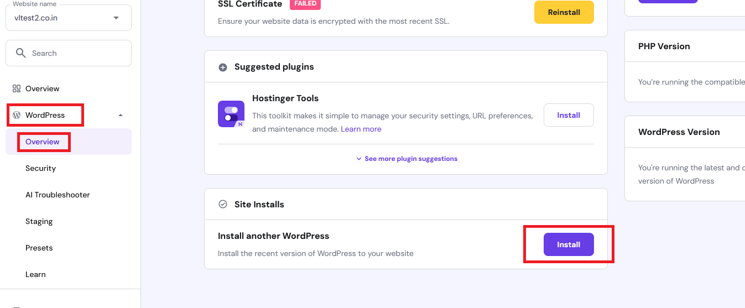Navigate to the Staging section
This screenshot has width=745, height=308.
39,221
